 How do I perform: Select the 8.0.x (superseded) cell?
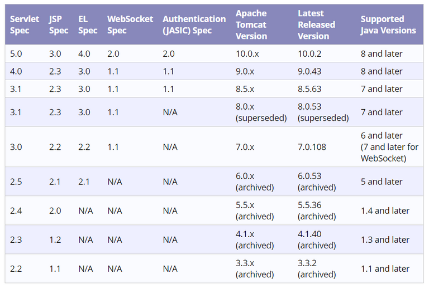(x=261, y=112)
